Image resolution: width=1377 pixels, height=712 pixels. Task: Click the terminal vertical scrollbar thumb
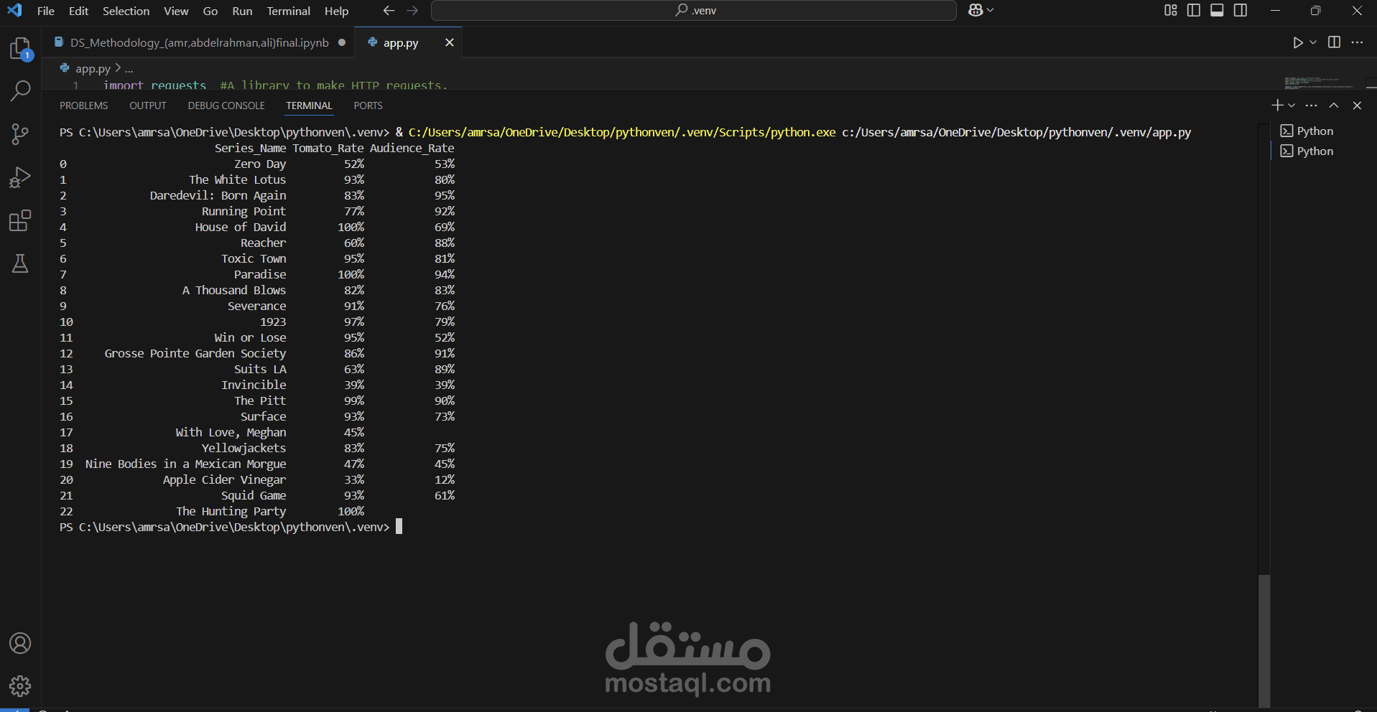(x=1264, y=640)
